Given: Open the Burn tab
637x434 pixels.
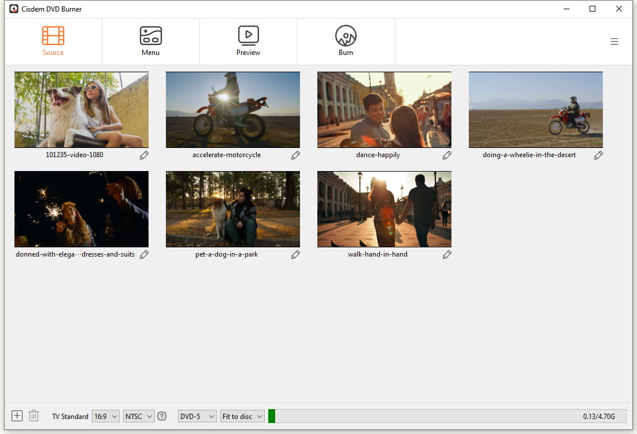Looking at the screenshot, I should tap(346, 42).
